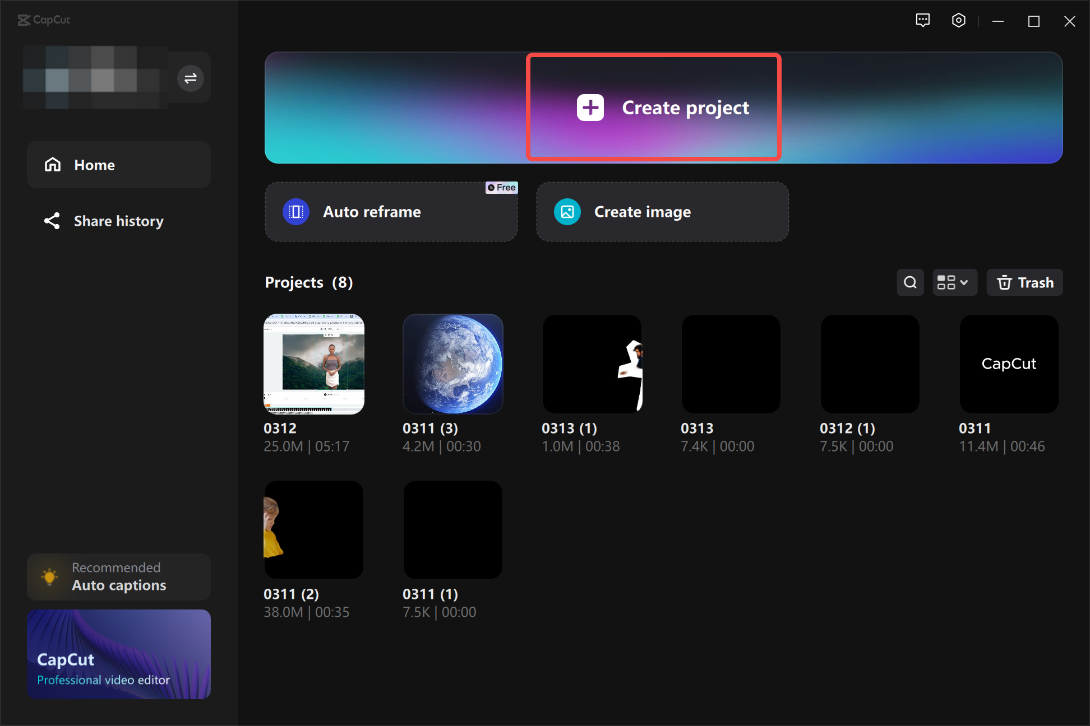Image resolution: width=1090 pixels, height=726 pixels.
Task: Select the Auto captions recommendation card
Action: 118,576
